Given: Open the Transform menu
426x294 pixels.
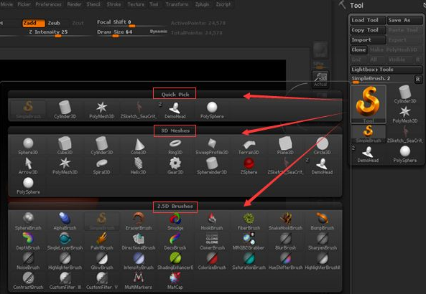Looking at the screenshot, I should tap(177, 4).
